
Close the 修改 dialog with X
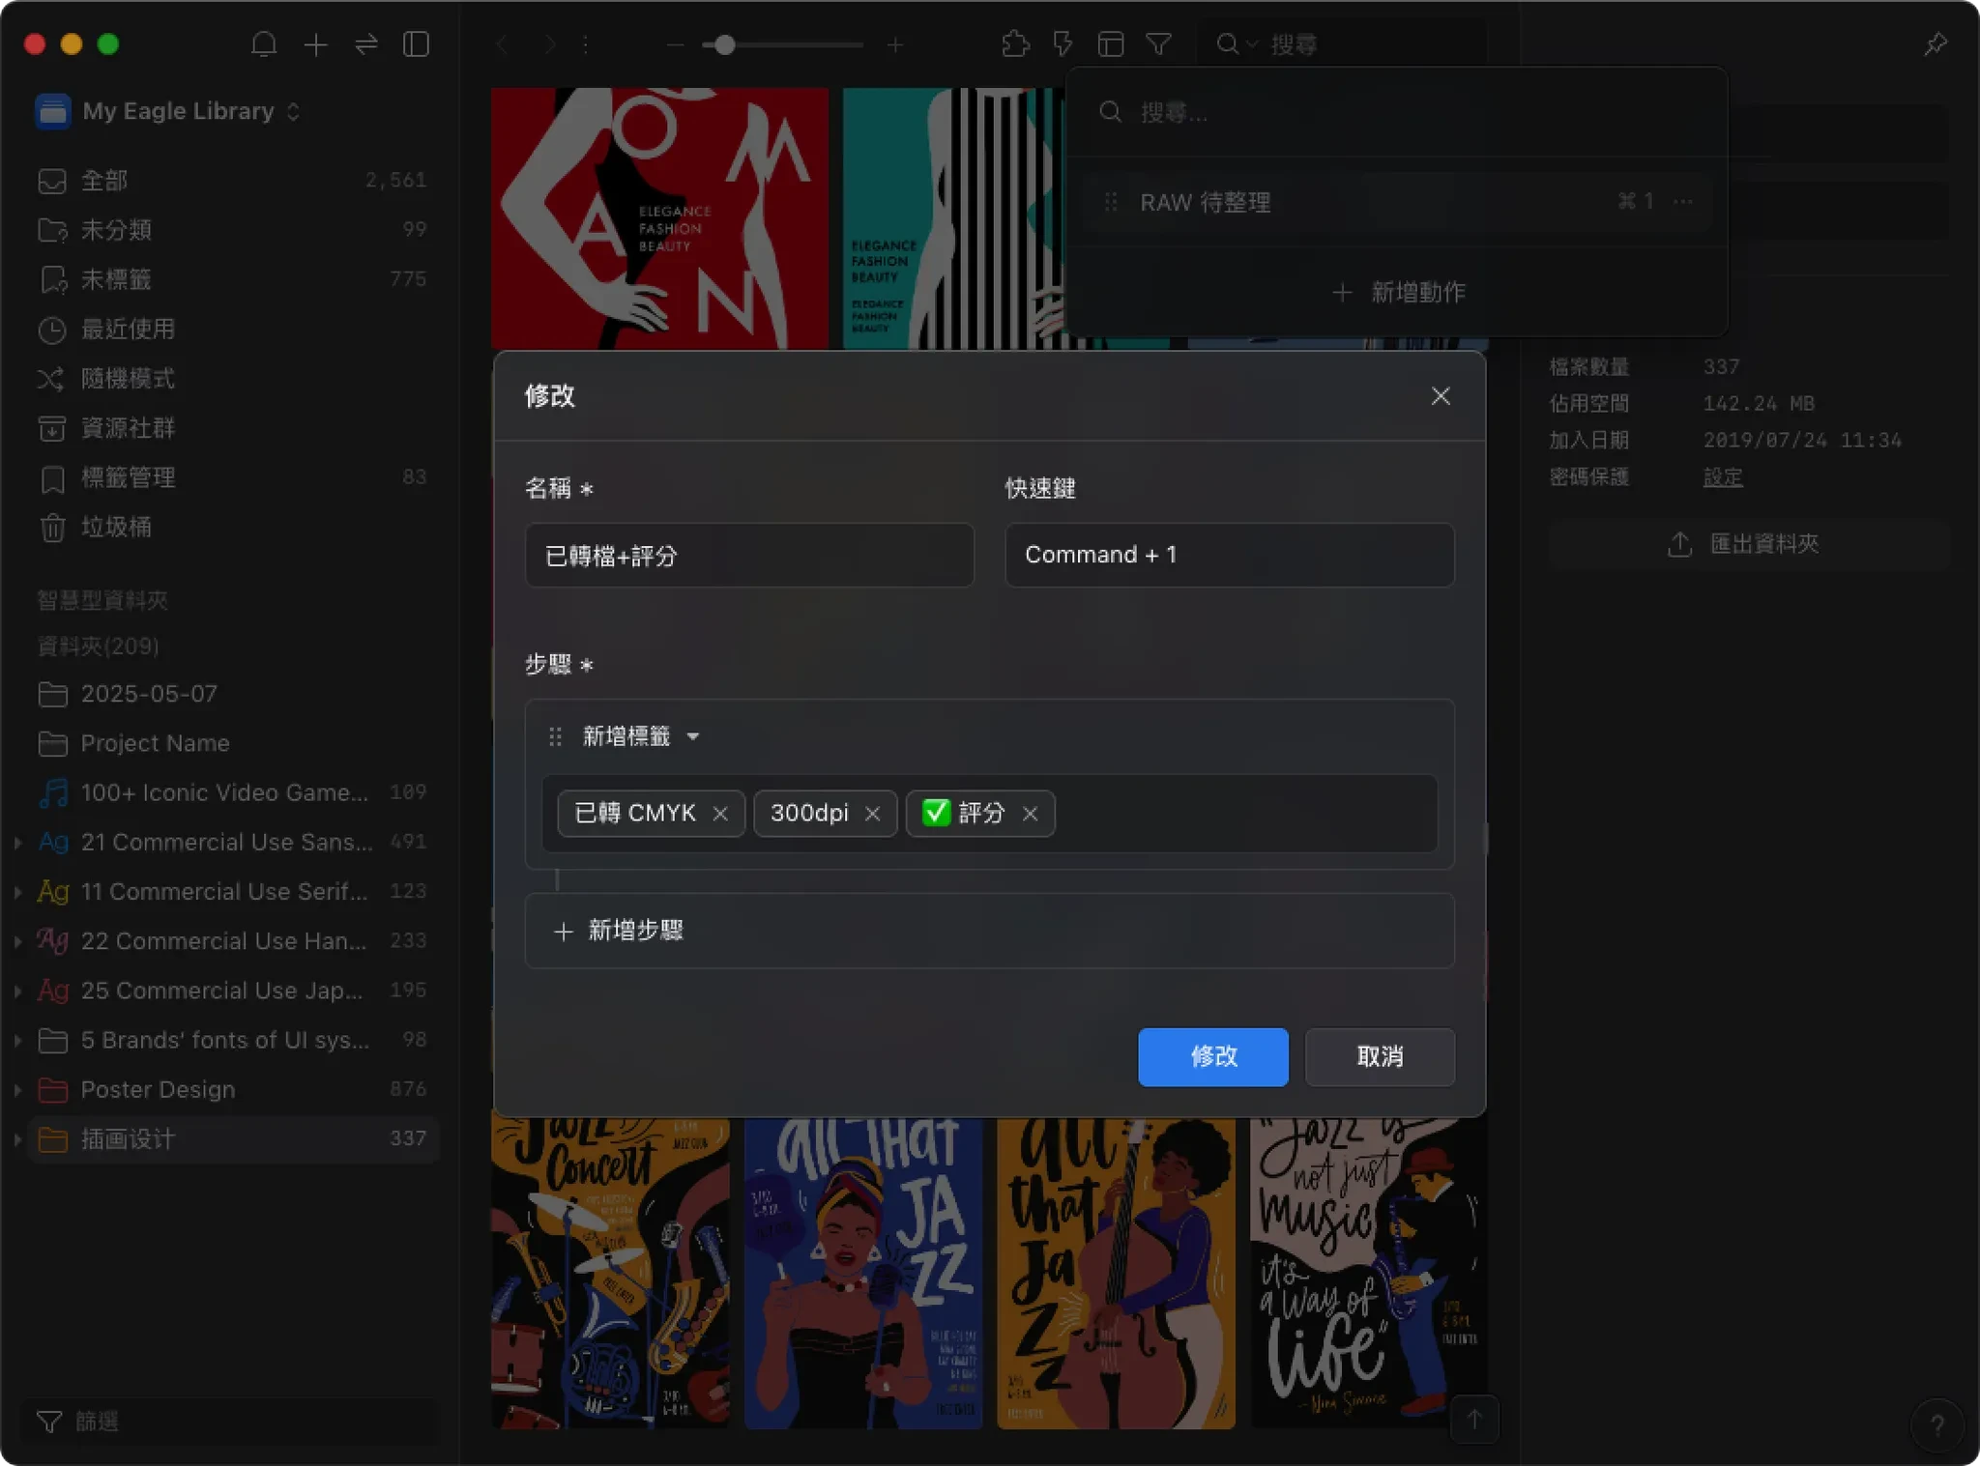[1441, 396]
